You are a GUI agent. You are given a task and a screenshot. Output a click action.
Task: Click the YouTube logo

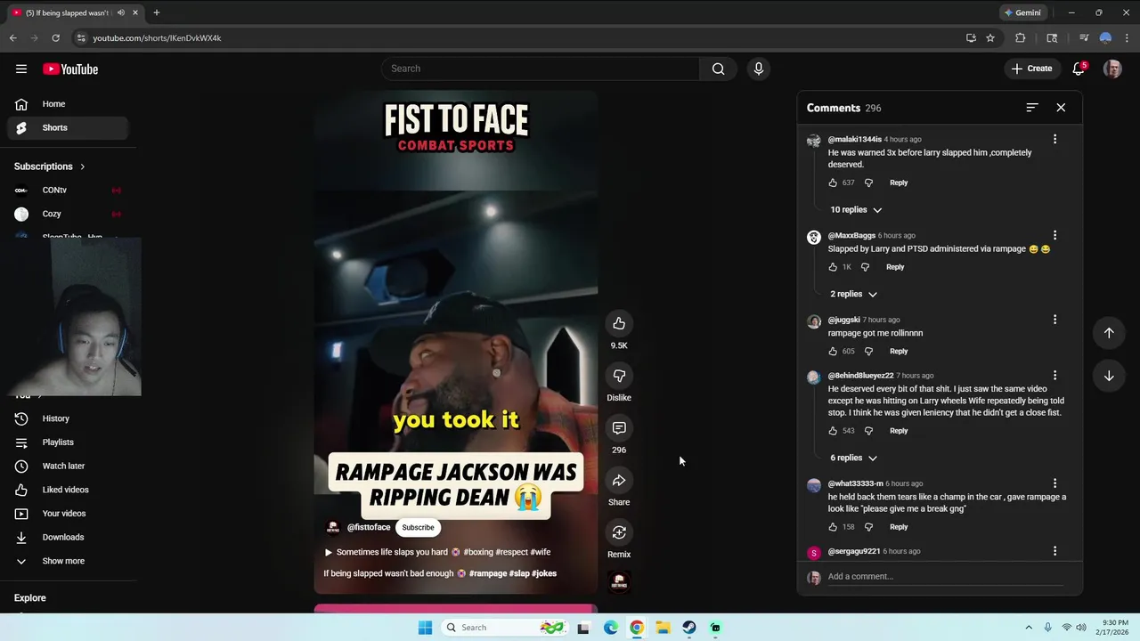70,69
